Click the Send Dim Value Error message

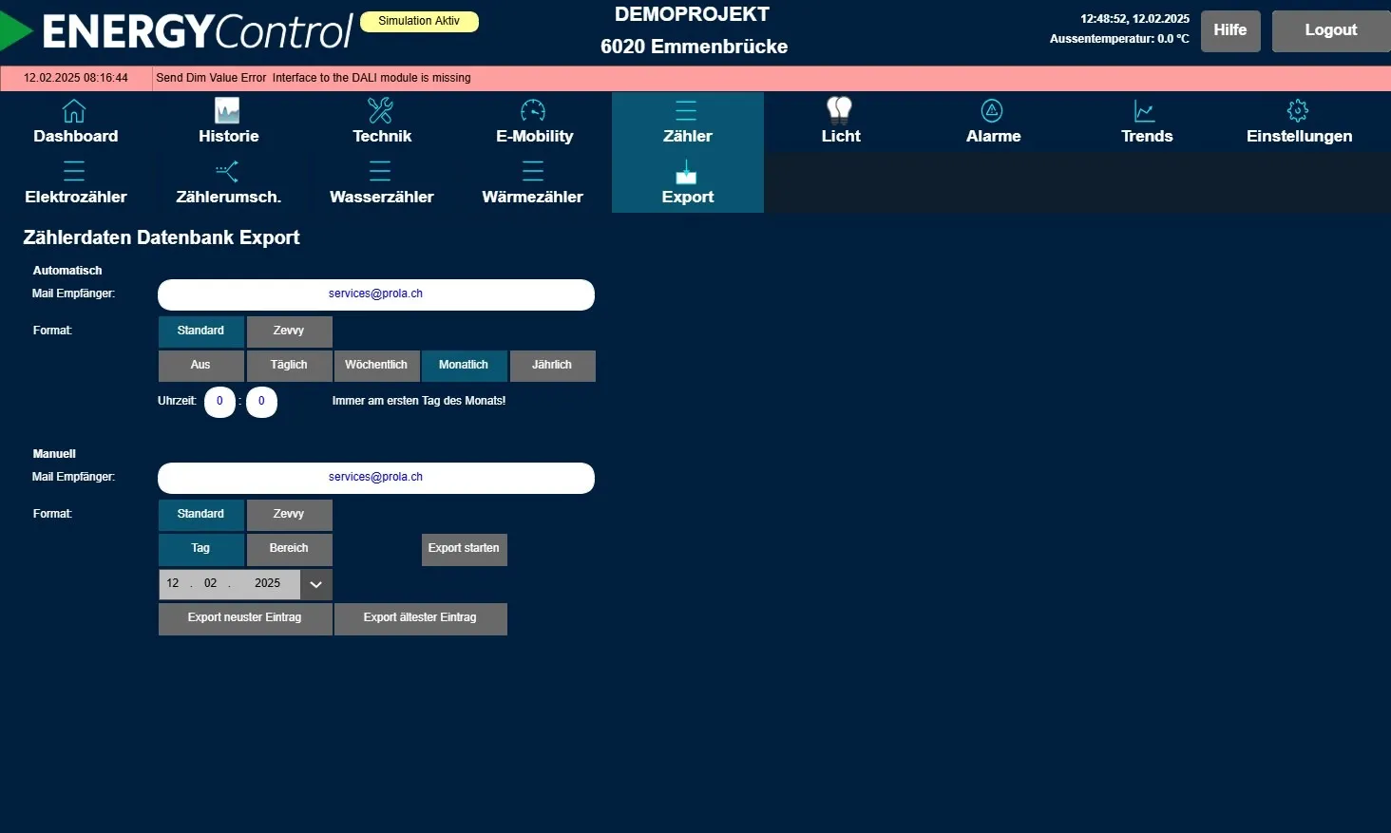314,78
